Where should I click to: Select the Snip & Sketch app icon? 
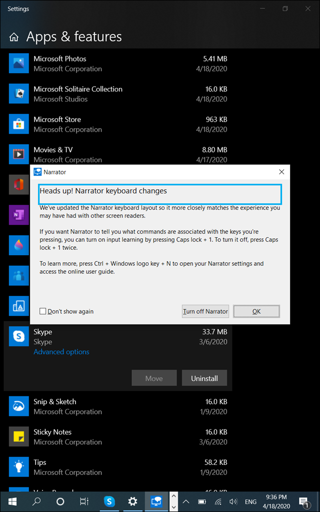[x=18, y=406]
